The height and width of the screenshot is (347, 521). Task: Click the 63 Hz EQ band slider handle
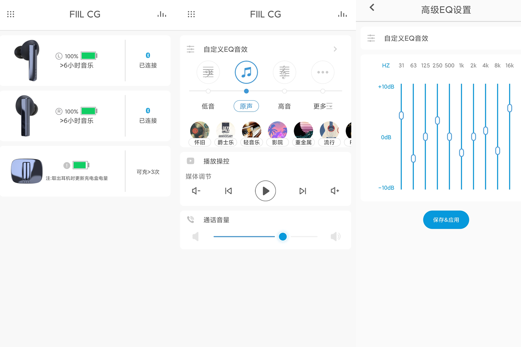pos(413,159)
